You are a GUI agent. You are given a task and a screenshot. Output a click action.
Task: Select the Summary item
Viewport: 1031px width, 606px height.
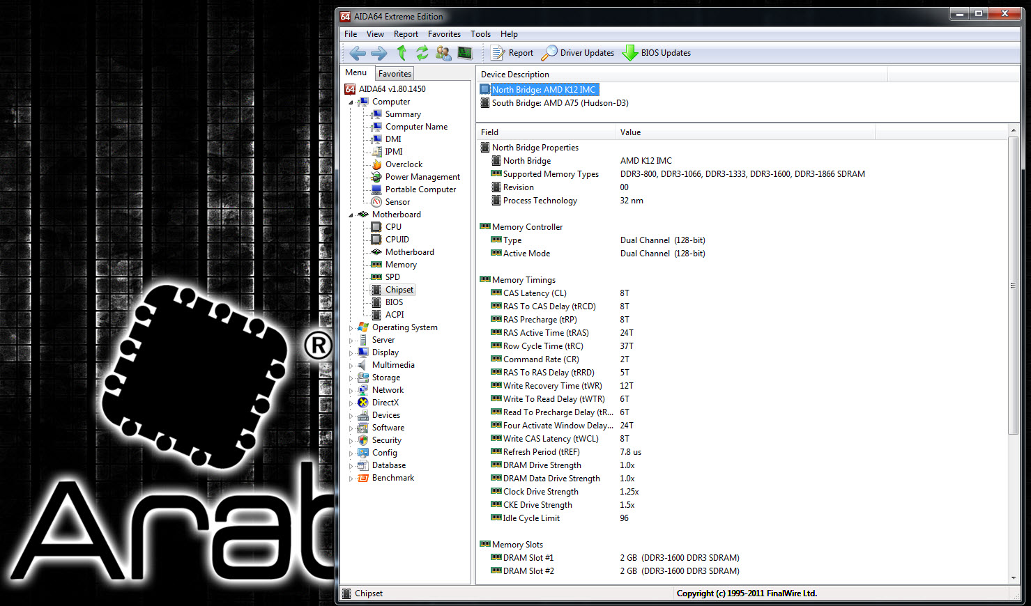[403, 114]
